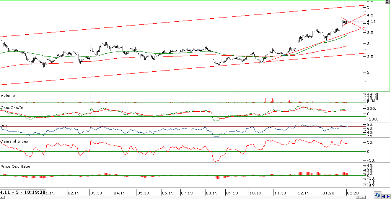Click the 03.19 date axis label
Screen dimensions: 391x199
pos(96,193)
